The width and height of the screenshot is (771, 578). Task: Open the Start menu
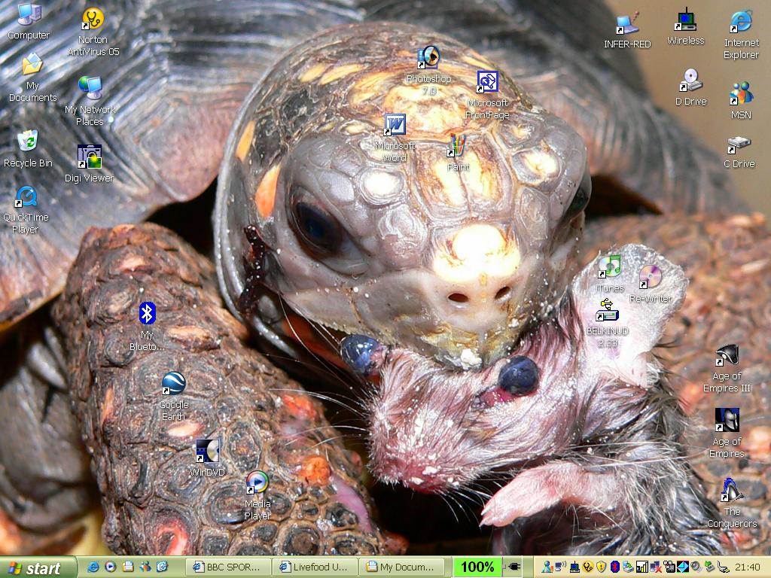click(x=38, y=568)
